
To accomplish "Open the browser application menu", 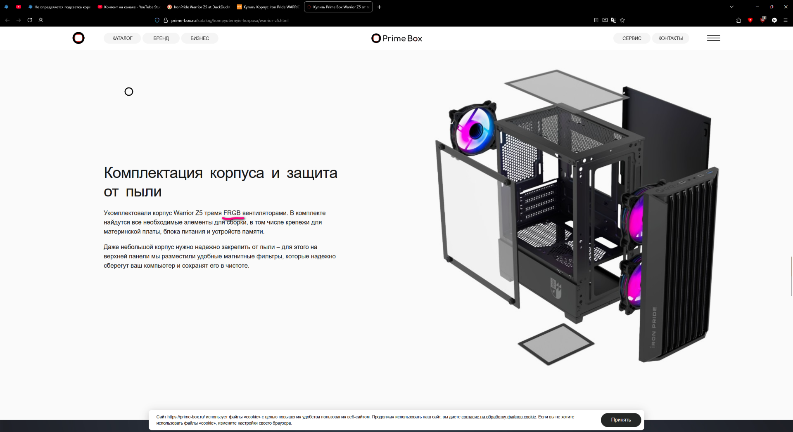I will click(786, 20).
